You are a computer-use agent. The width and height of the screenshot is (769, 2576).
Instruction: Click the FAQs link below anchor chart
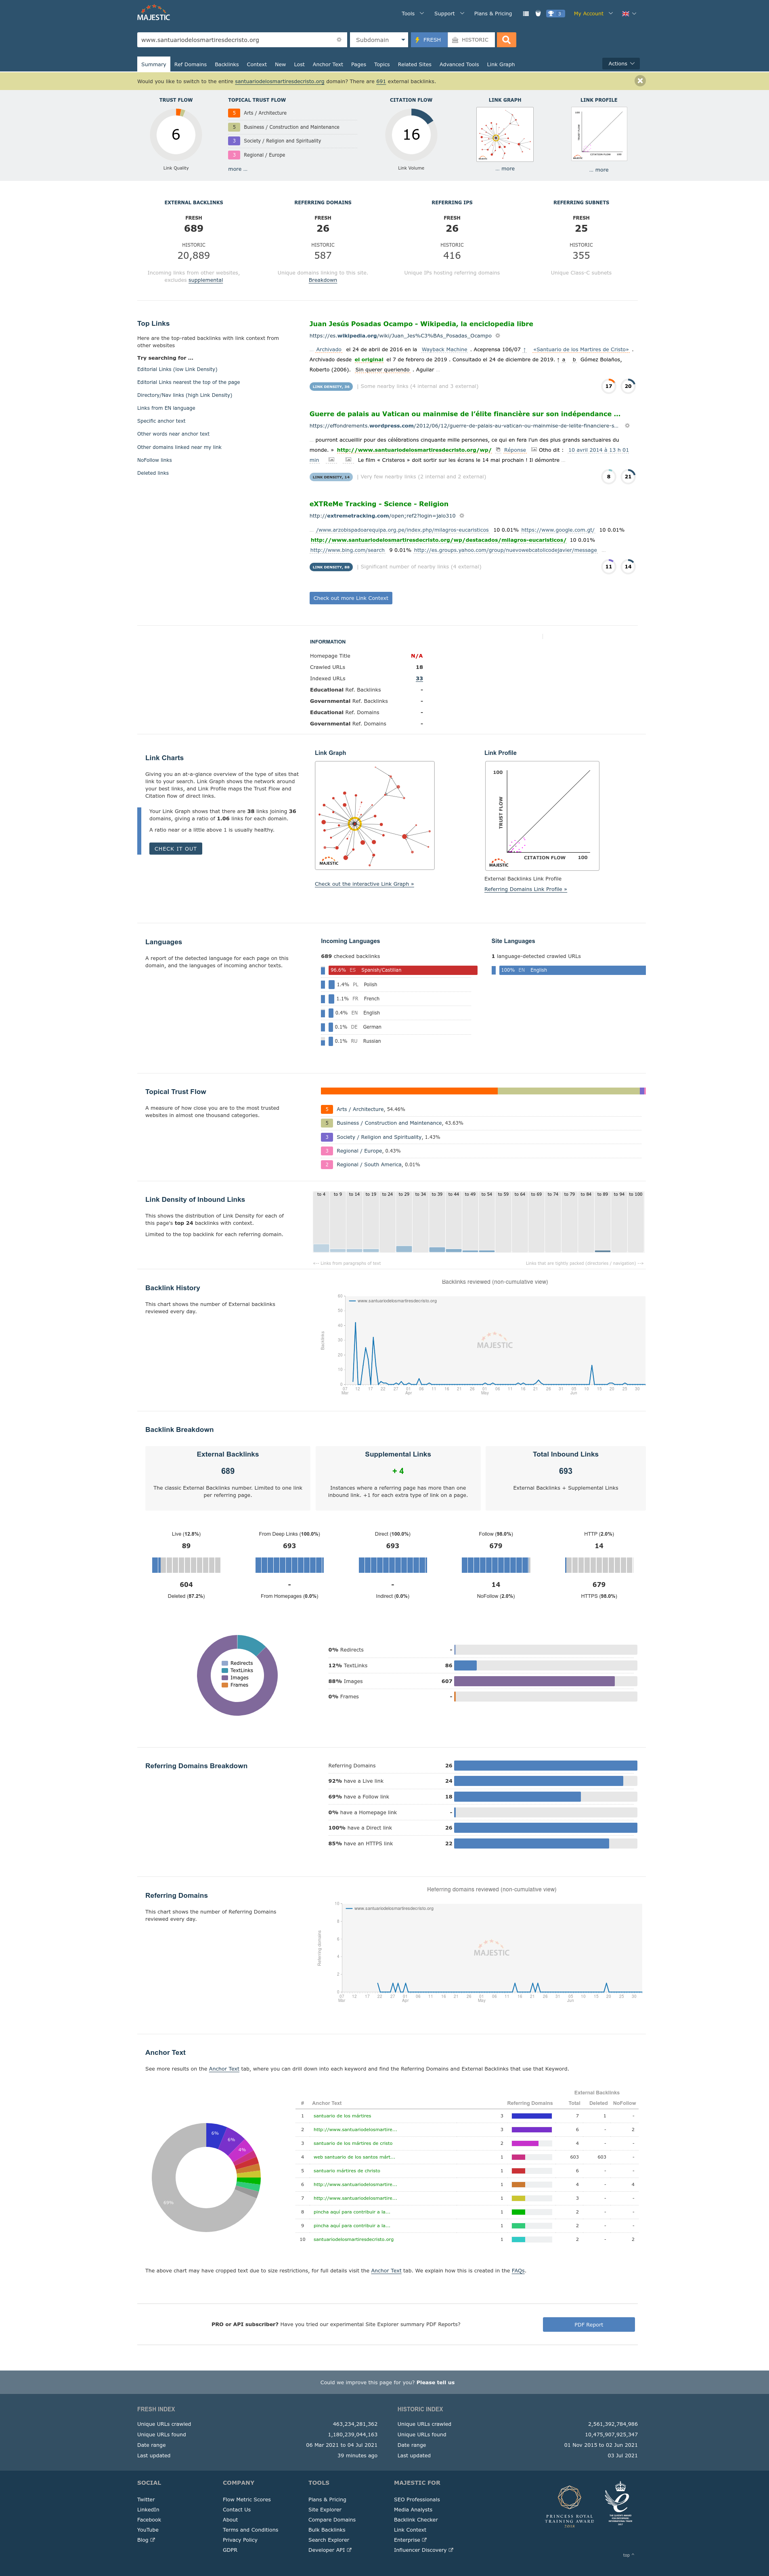[518, 2270]
